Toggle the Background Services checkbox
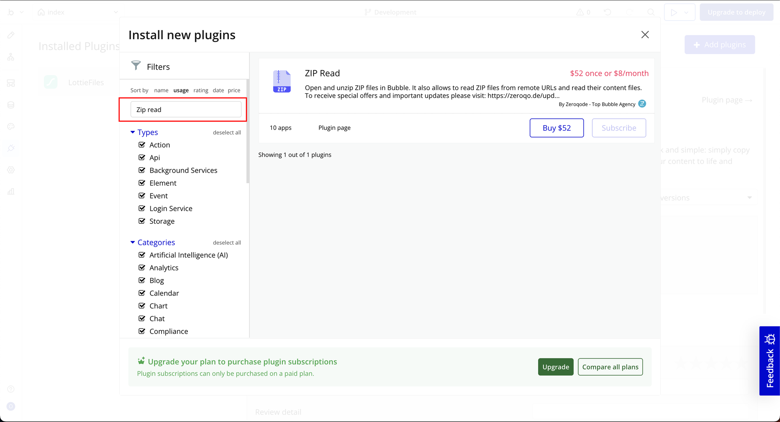Viewport: 780px width, 422px height. point(142,170)
